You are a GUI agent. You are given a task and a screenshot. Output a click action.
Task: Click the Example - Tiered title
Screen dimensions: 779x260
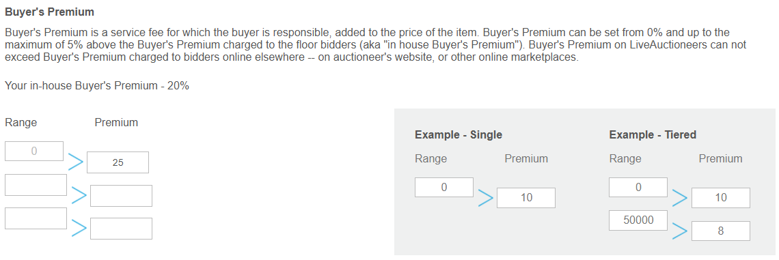click(653, 134)
